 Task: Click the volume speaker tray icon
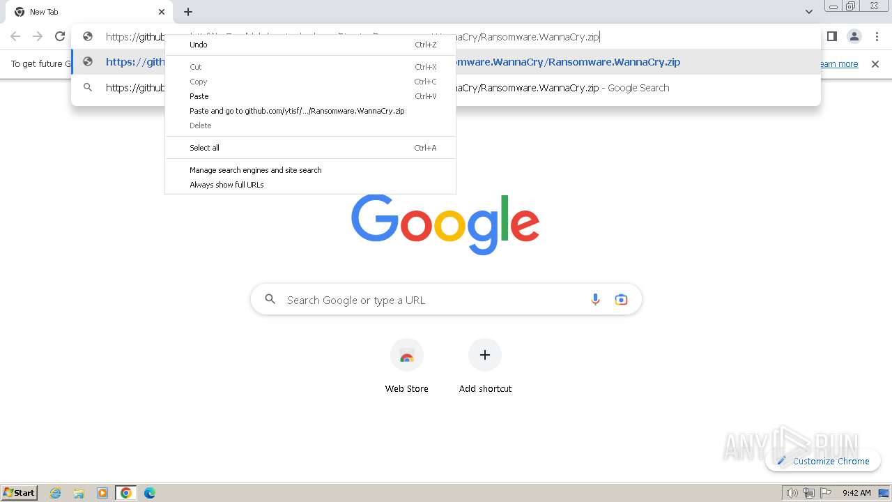pos(792,493)
